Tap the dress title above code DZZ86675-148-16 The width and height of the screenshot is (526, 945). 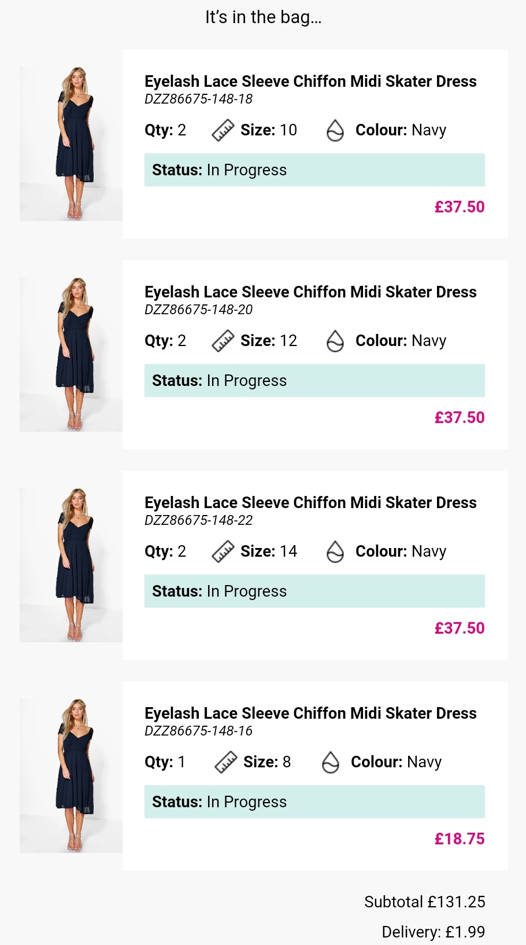(x=310, y=713)
